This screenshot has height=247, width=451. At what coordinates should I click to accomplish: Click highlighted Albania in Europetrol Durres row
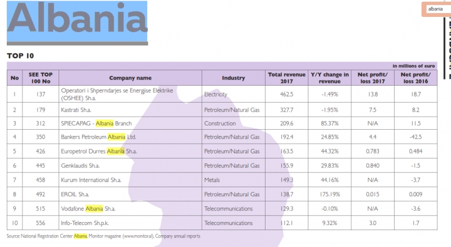[116, 151]
